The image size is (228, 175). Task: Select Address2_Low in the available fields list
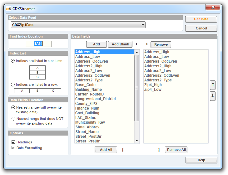(104, 71)
